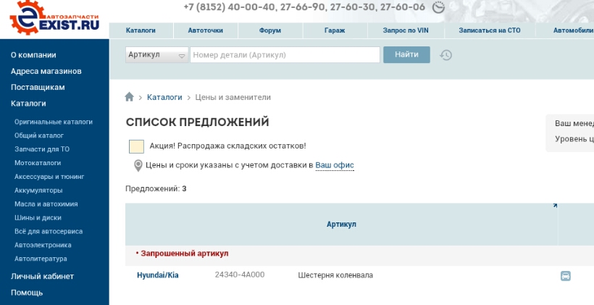
Task: Open the Артикул search type dropdown
Action: pyautogui.click(x=156, y=55)
